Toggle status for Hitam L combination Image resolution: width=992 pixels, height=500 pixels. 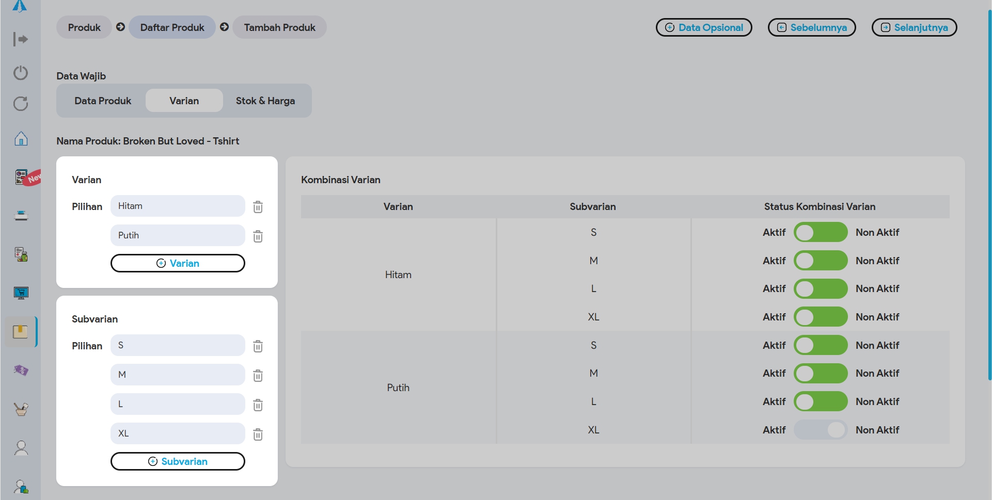click(x=820, y=289)
